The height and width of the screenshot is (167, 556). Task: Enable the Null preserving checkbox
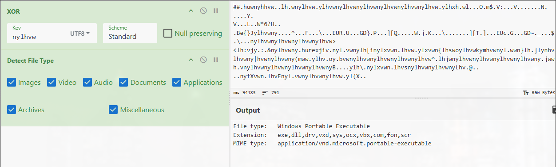pyautogui.click(x=168, y=34)
